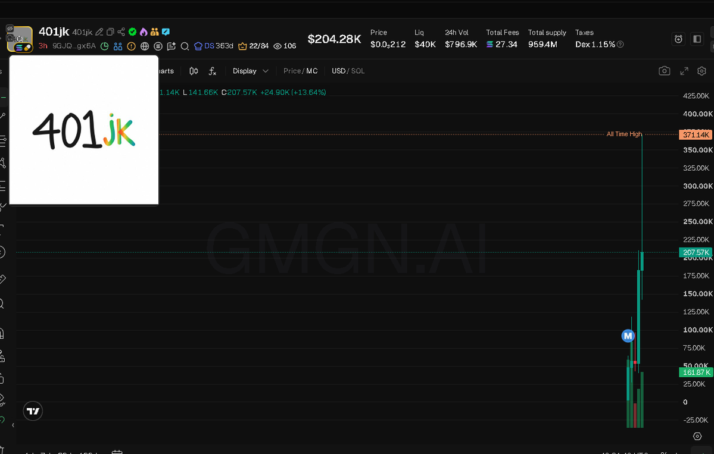Viewport: 714px width, 454px height.
Task: Search the token with magnifier icon
Action: pyautogui.click(x=185, y=46)
